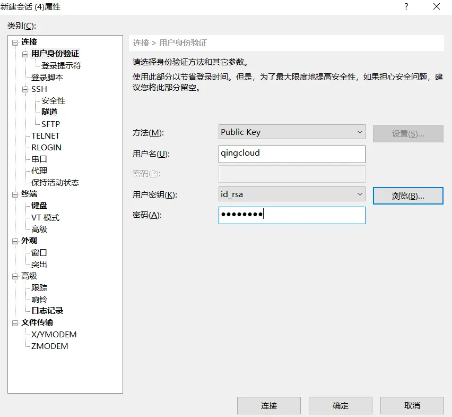
Task: Select 响铃 tree item
Action: coord(39,300)
